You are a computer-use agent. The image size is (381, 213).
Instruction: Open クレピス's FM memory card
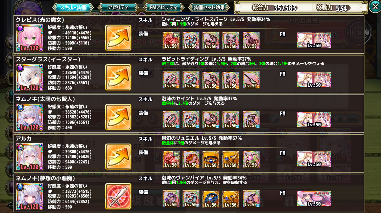pos(314,40)
